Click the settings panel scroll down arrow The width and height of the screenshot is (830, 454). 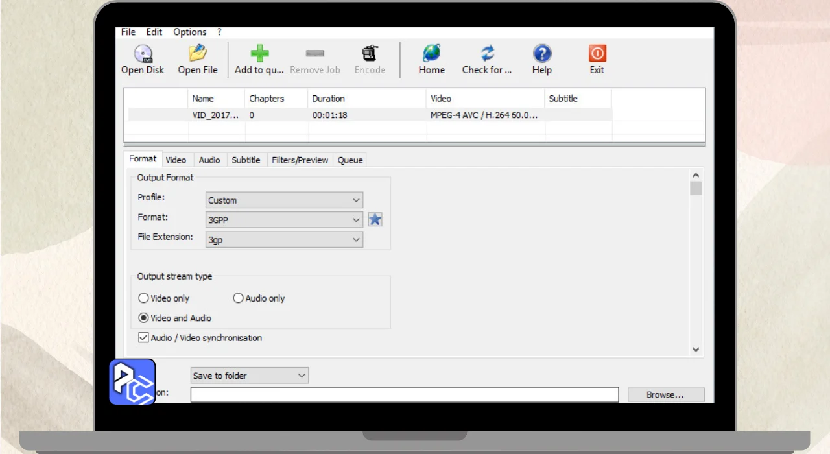[x=696, y=349]
